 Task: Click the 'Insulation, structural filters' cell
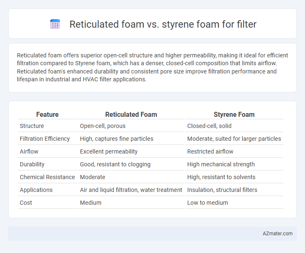click(222, 190)
